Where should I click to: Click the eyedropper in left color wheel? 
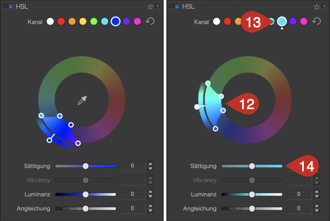pyautogui.click(x=82, y=100)
